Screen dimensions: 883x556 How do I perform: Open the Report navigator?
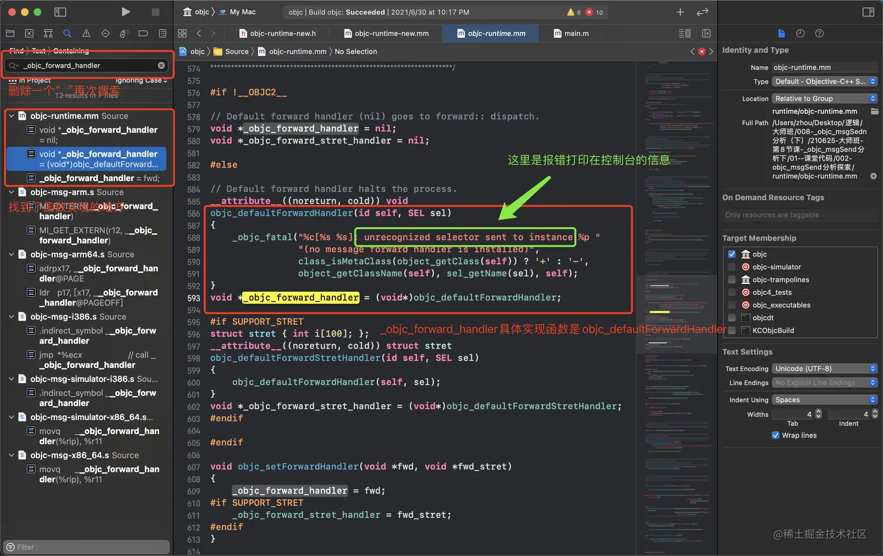coord(162,33)
